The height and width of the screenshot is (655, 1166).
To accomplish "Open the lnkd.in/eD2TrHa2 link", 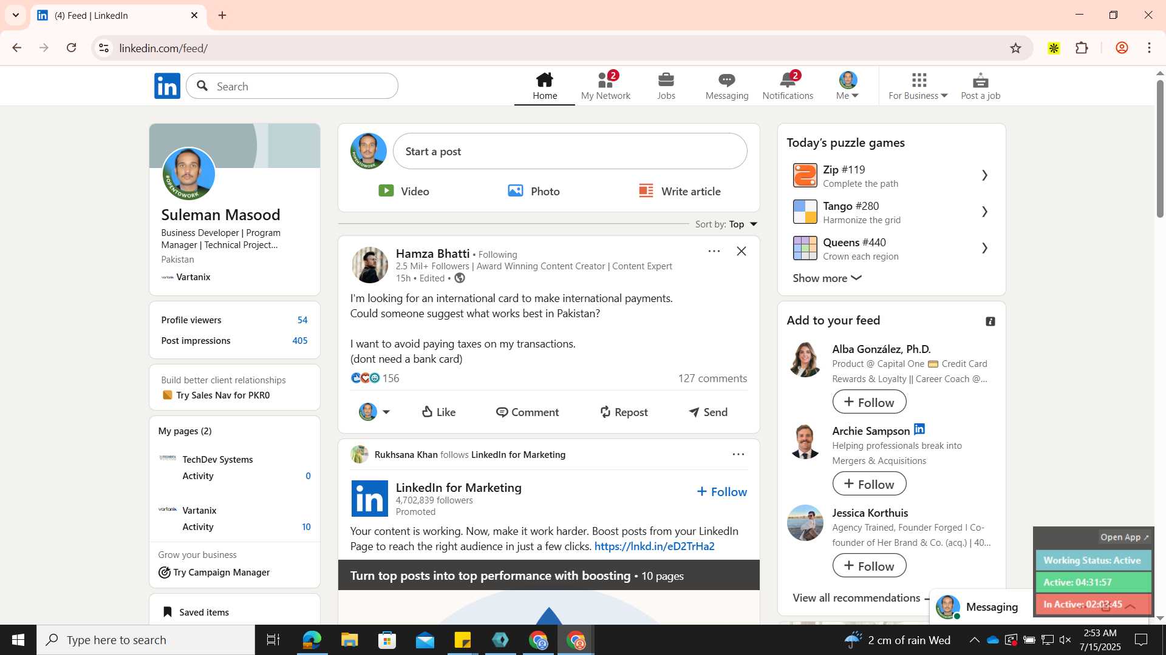I will [x=654, y=546].
